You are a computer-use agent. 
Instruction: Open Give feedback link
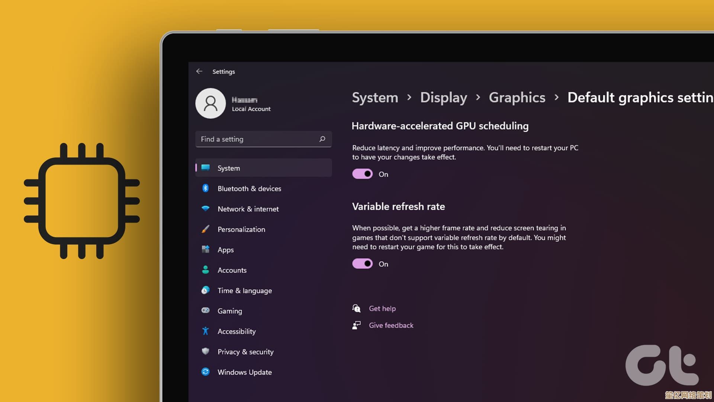(x=391, y=325)
